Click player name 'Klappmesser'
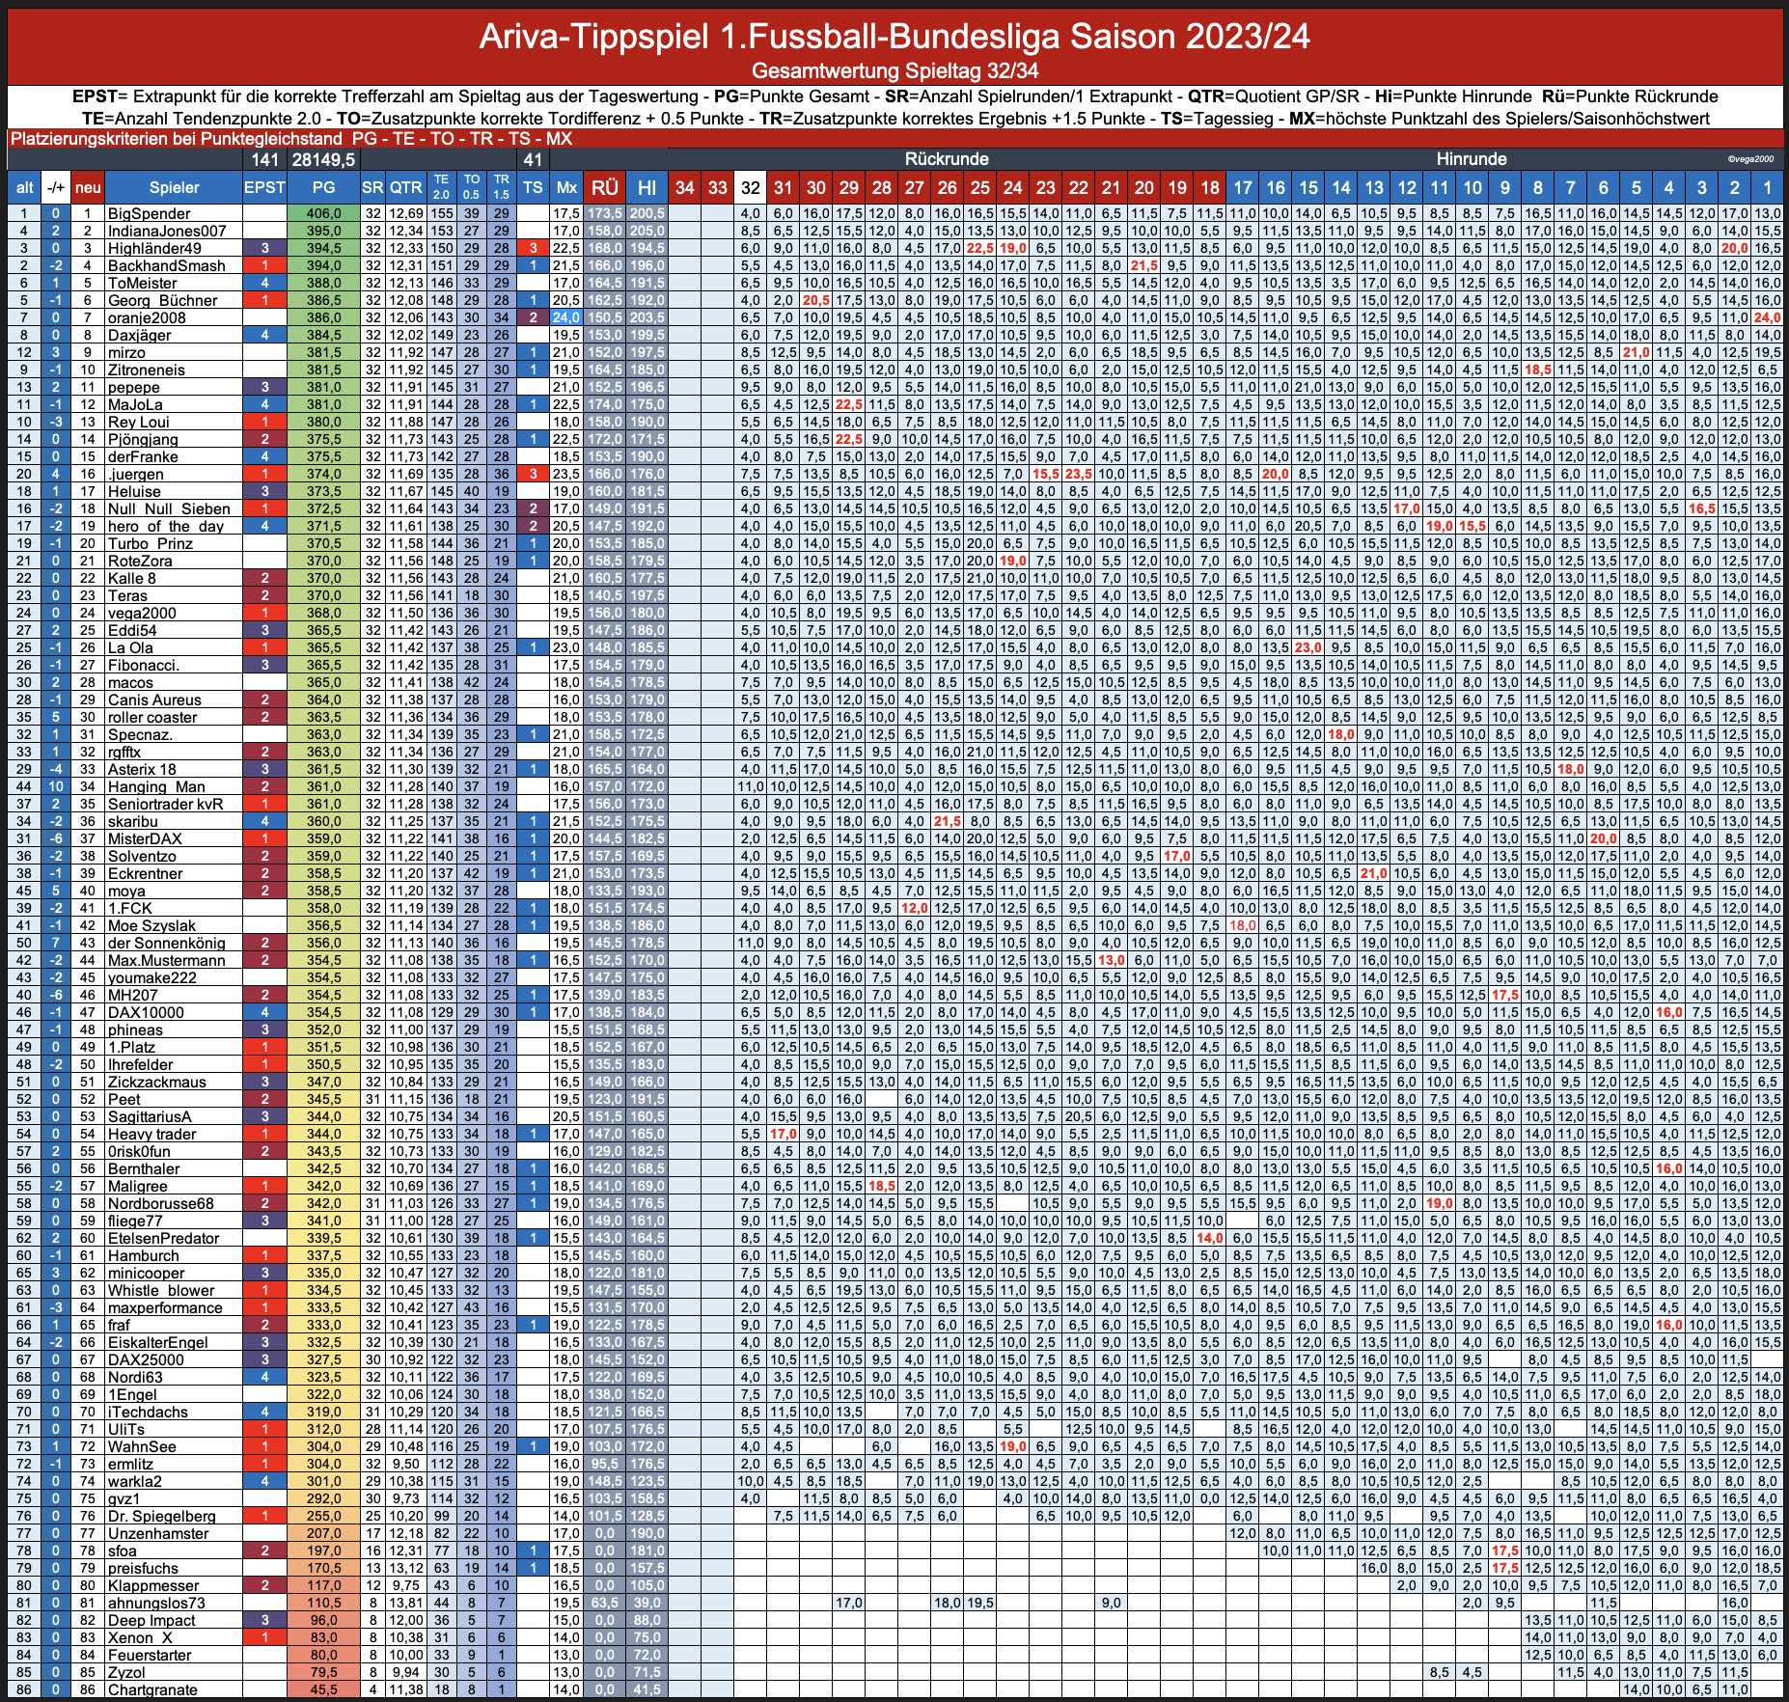This screenshot has width=1789, height=1702. pyautogui.click(x=153, y=1585)
